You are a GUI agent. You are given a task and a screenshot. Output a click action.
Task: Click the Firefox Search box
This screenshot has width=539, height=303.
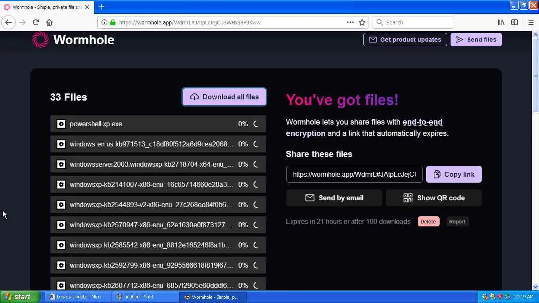pyautogui.click(x=413, y=22)
